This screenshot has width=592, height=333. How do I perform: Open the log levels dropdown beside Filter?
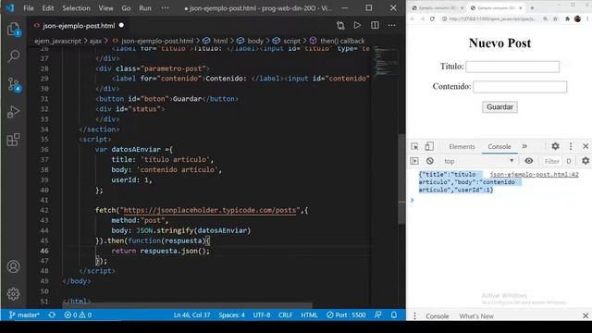coord(569,161)
